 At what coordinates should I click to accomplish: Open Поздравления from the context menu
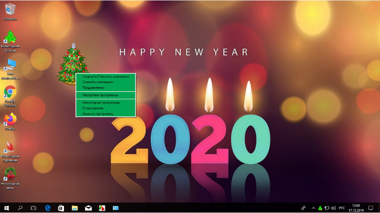(106, 87)
